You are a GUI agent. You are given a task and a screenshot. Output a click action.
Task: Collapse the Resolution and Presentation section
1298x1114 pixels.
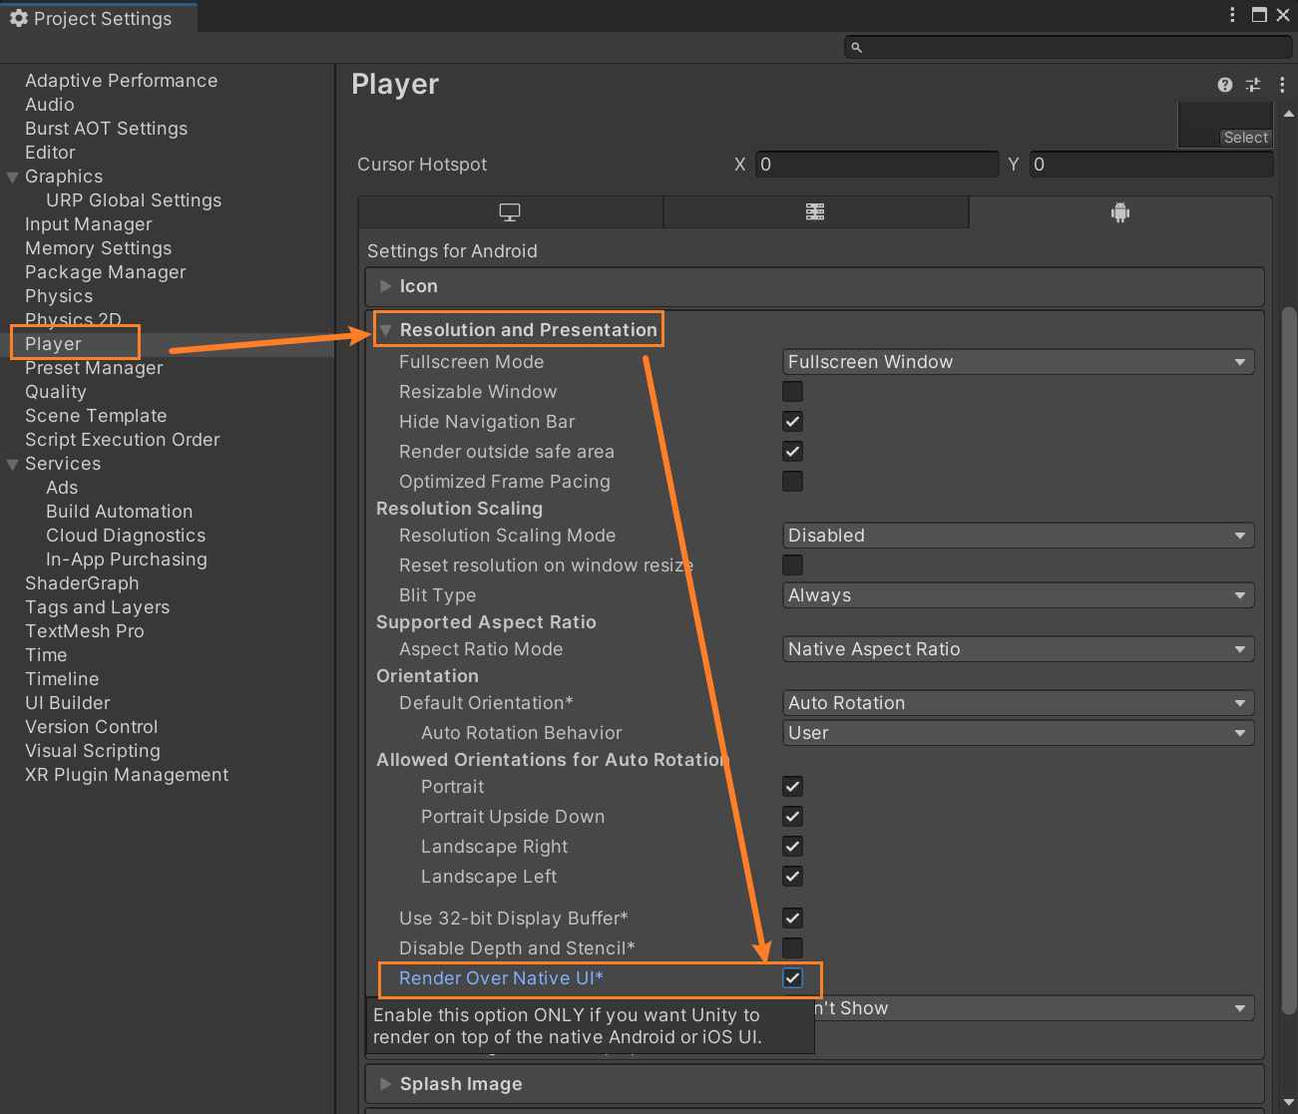[x=386, y=330]
